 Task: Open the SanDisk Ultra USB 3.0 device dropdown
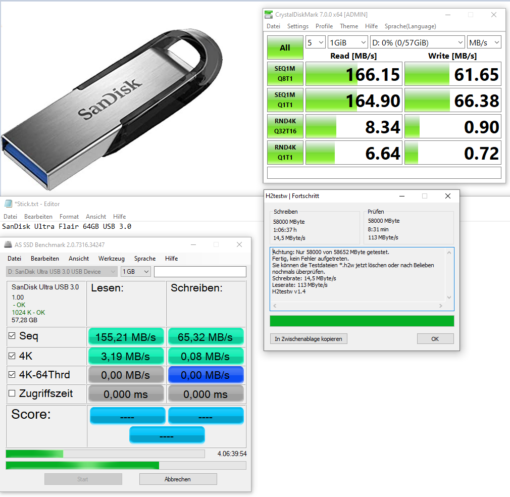[62, 272]
